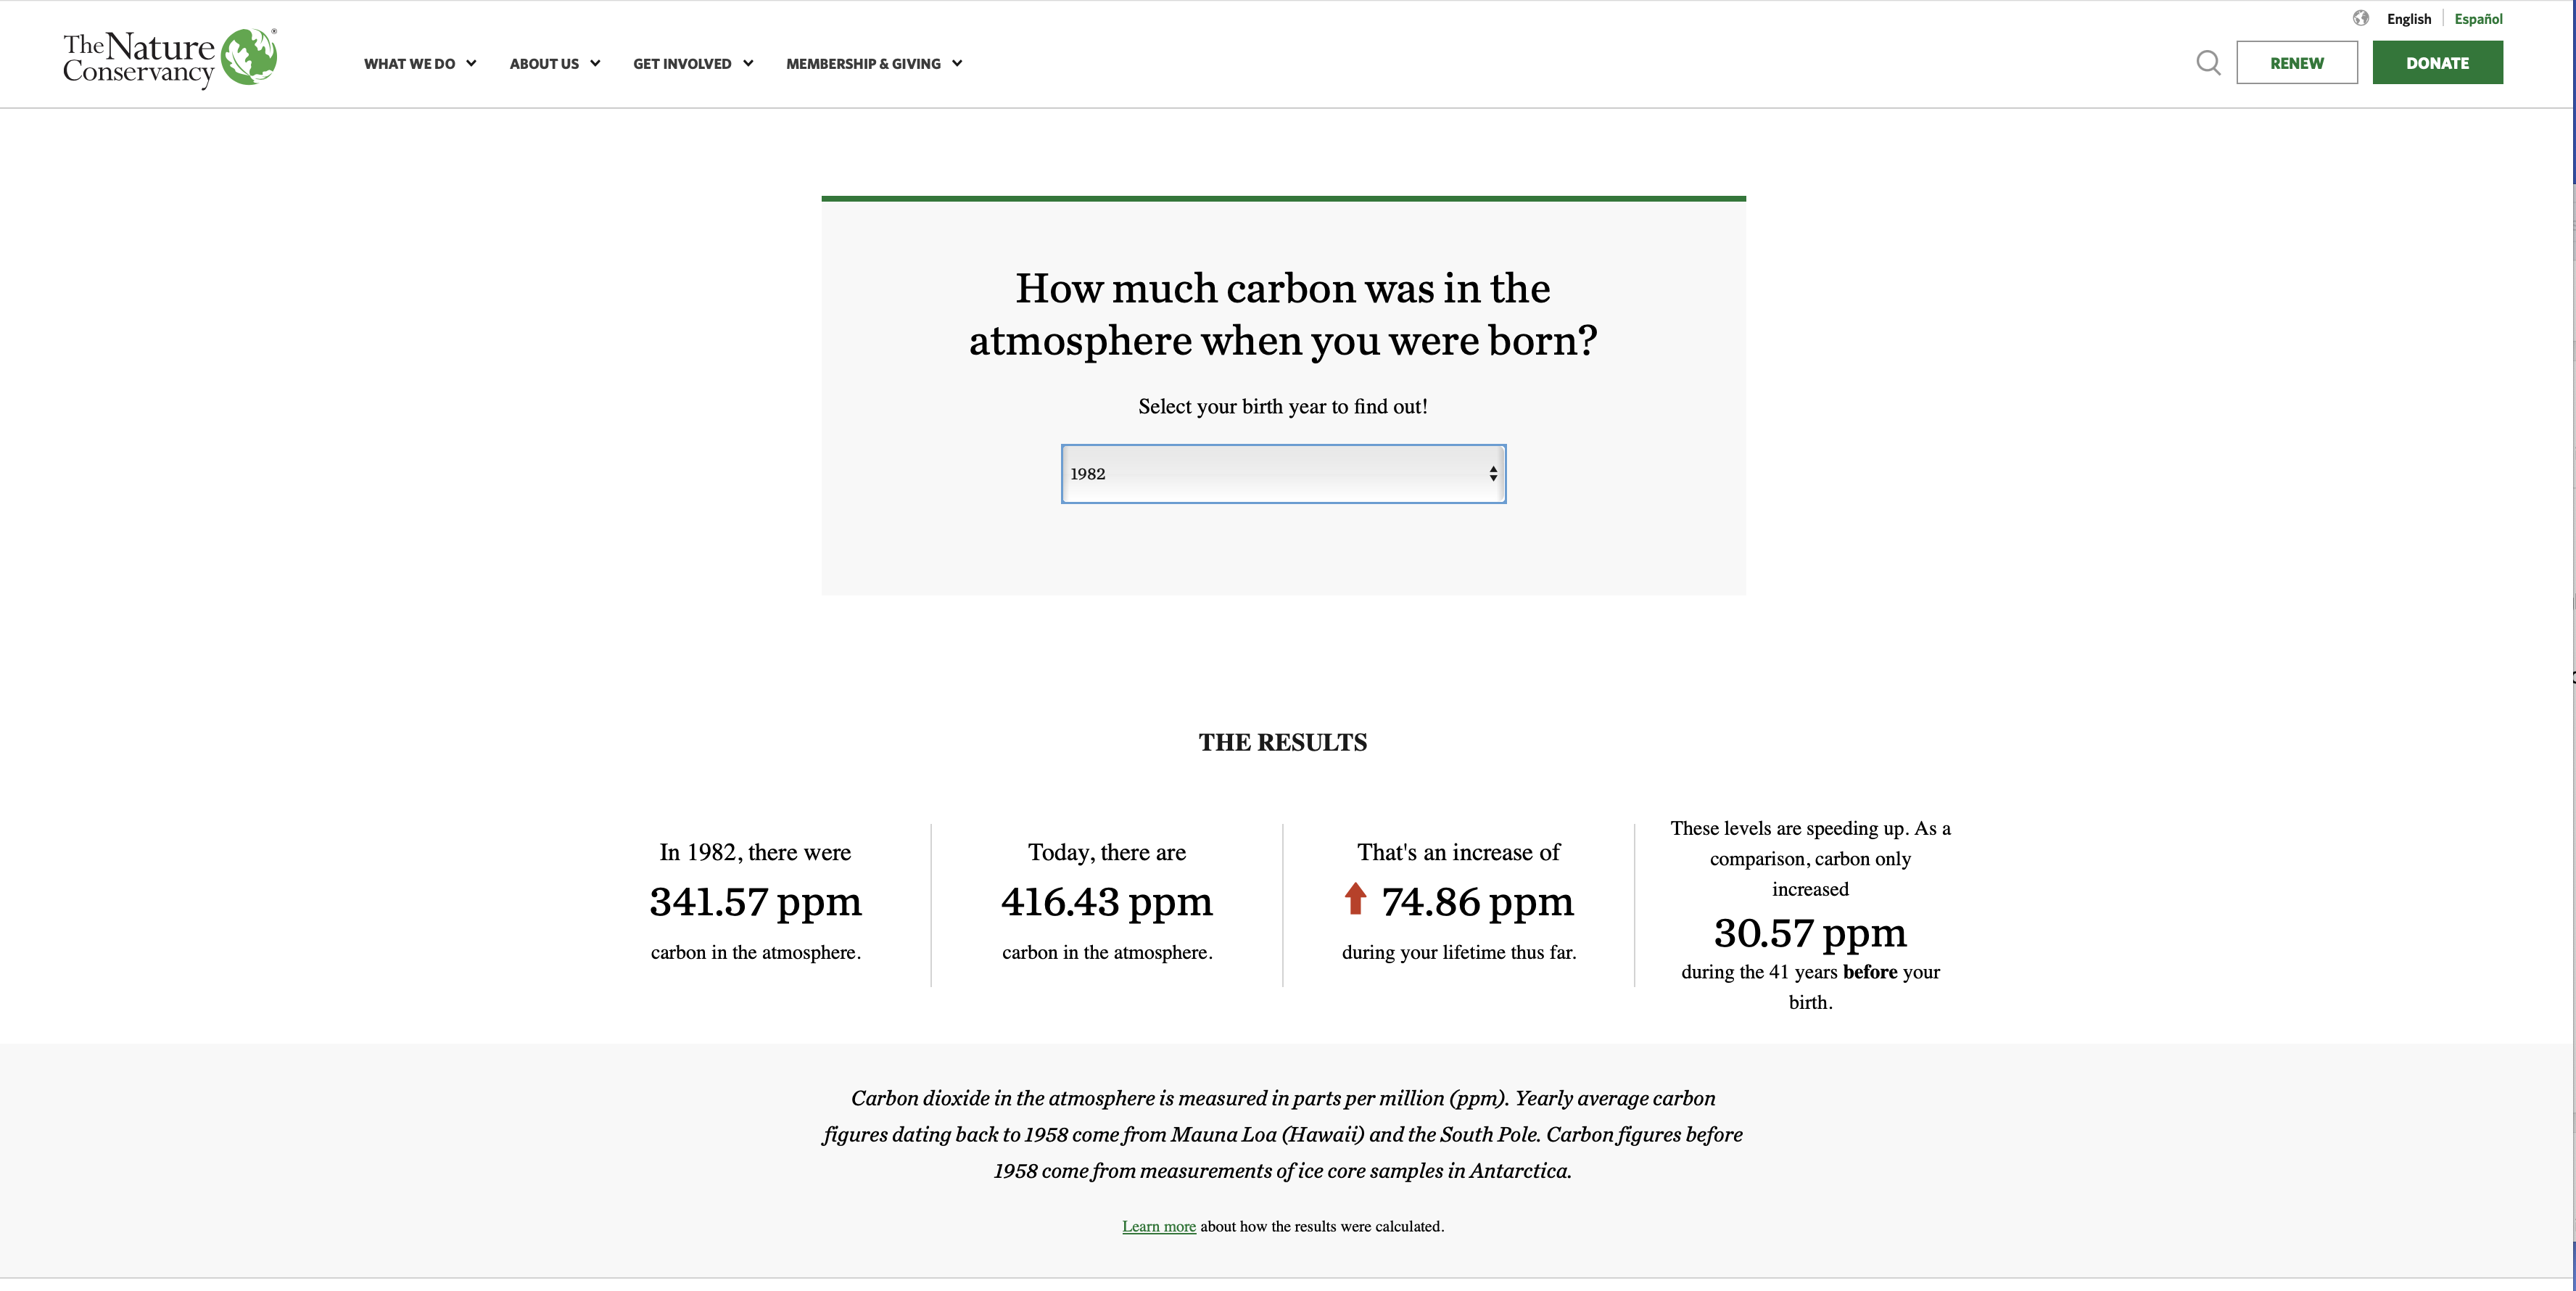Click the Get Involved nav item
This screenshot has width=2576, height=1291.
[682, 63]
